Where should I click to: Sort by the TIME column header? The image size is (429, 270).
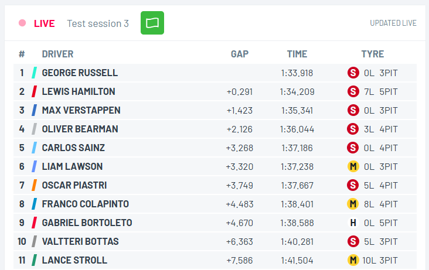tap(297, 54)
